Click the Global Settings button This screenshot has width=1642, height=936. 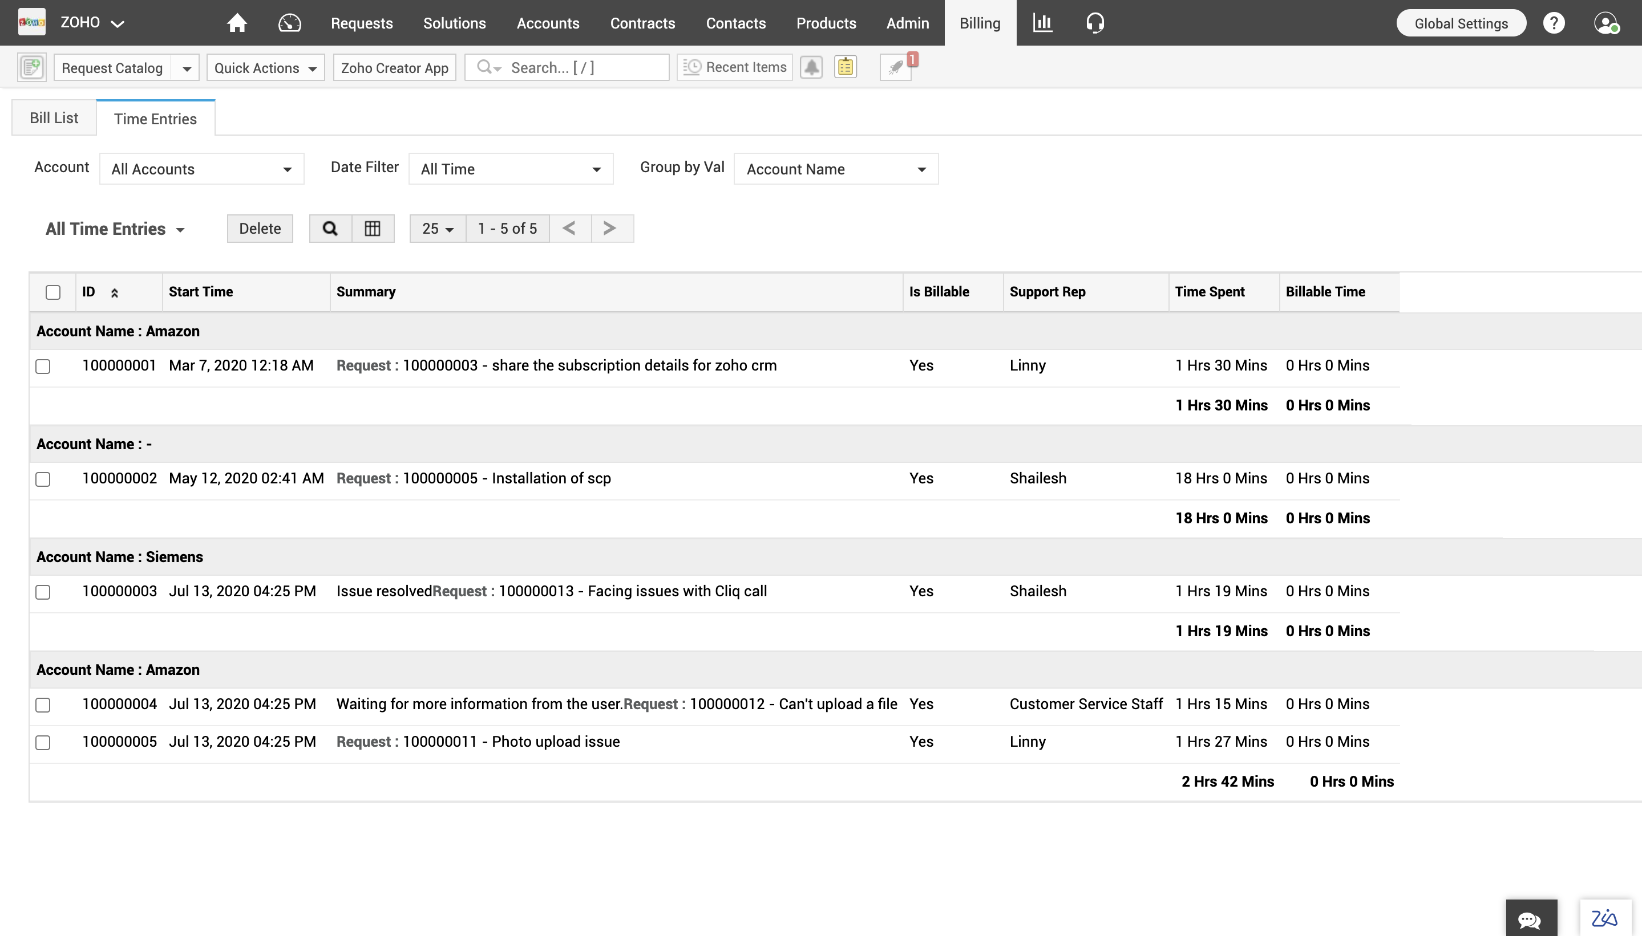tap(1461, 23)
